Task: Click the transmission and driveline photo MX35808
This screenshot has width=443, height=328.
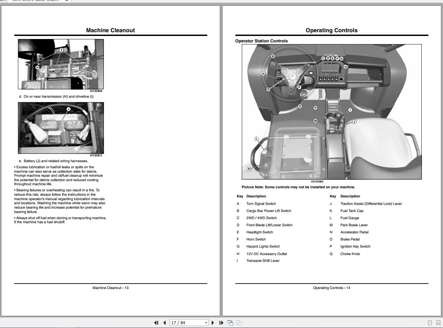Action: (x=61, y=64)
